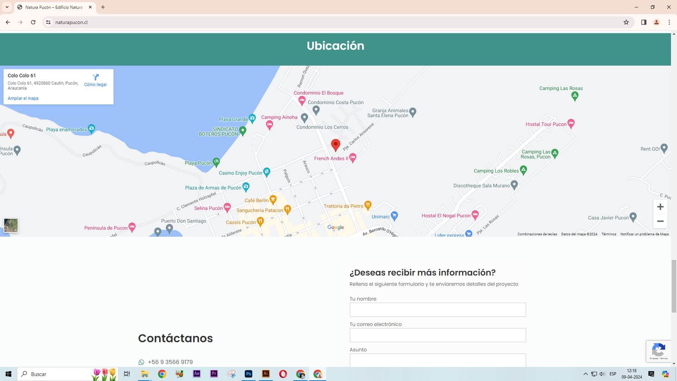Zoom in the map with plus button
This screenshot has height=381, width=677.
tap(660, 207)
